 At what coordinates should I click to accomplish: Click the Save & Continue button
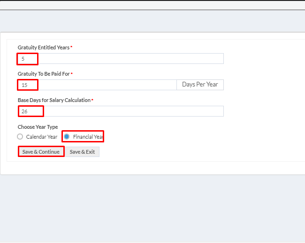(41, 152)
